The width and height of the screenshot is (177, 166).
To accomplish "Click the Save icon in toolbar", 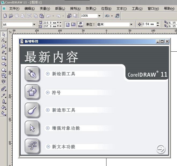I will click(17, 16).
